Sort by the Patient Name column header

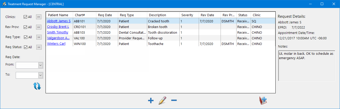point(58,15)
